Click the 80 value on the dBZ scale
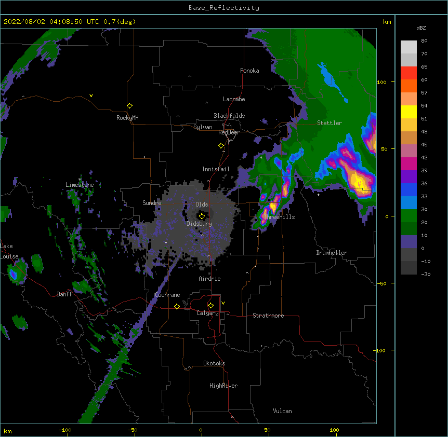Screen dimensions: 448x437 424,41
